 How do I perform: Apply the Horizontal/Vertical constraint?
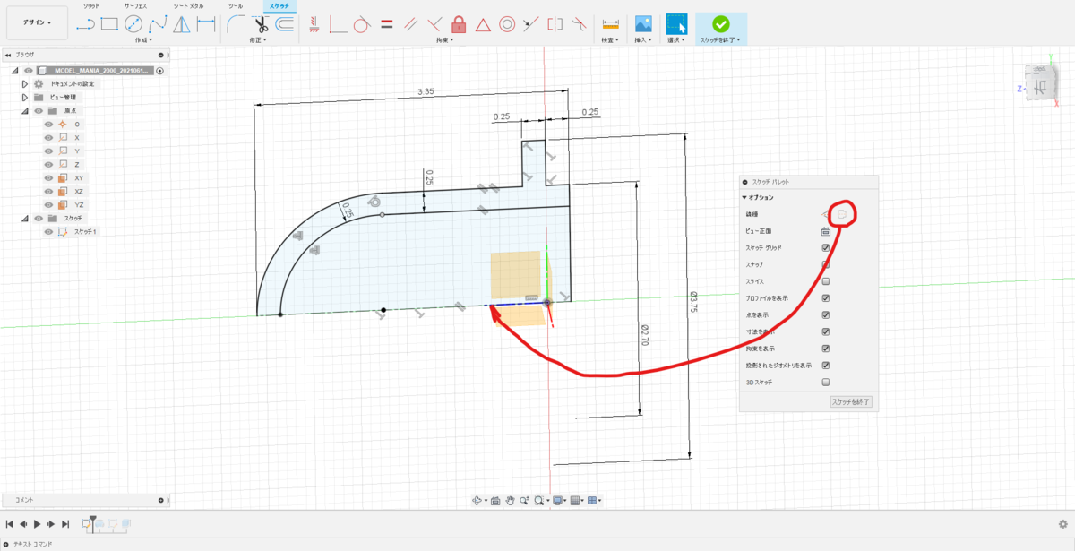point(314,24)
